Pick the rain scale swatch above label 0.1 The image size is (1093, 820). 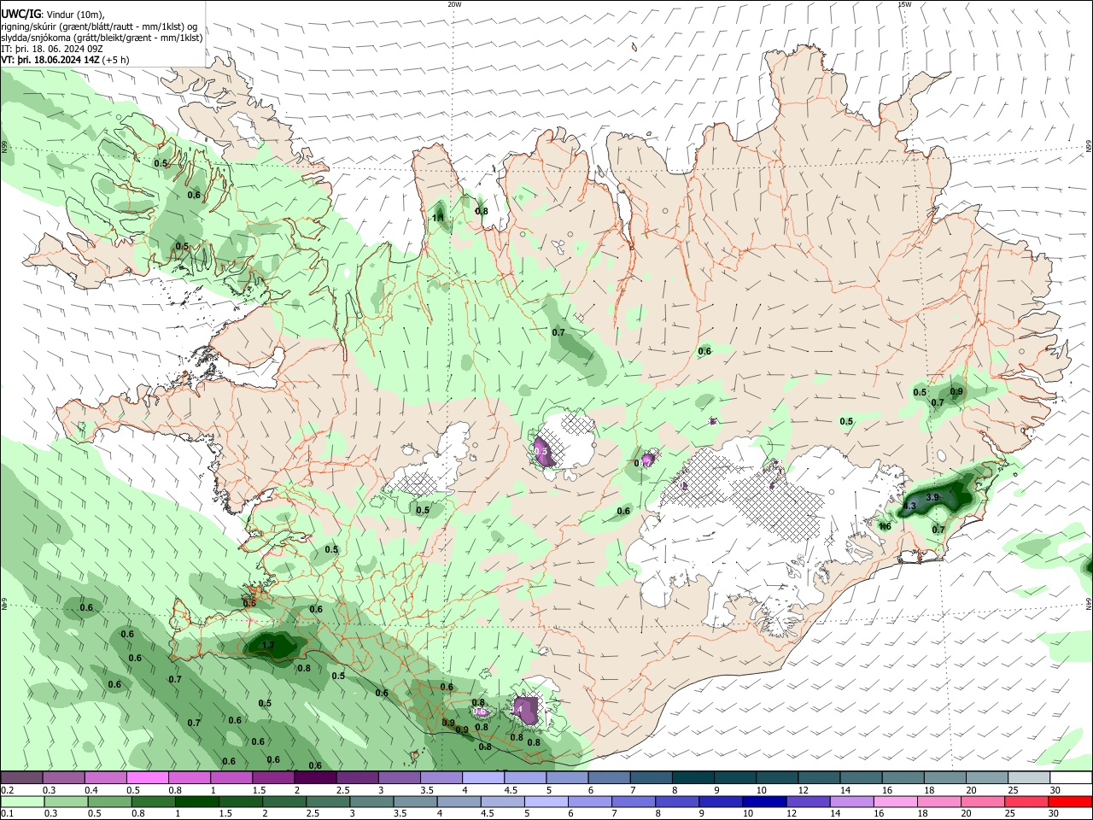tap(21, 801)
